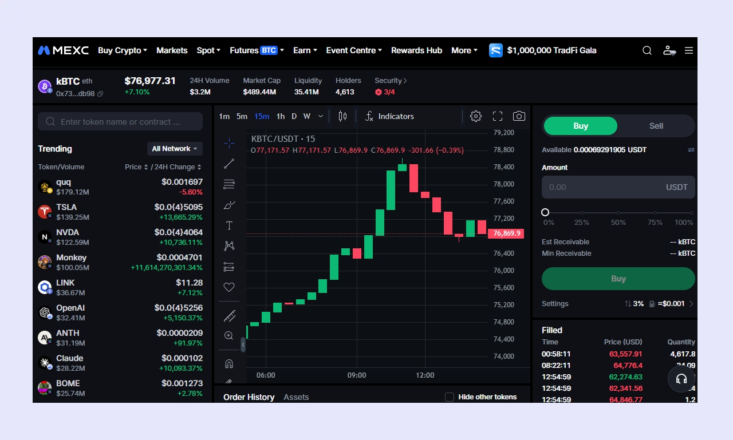Select the 1h chart interval

pos(280,116)
